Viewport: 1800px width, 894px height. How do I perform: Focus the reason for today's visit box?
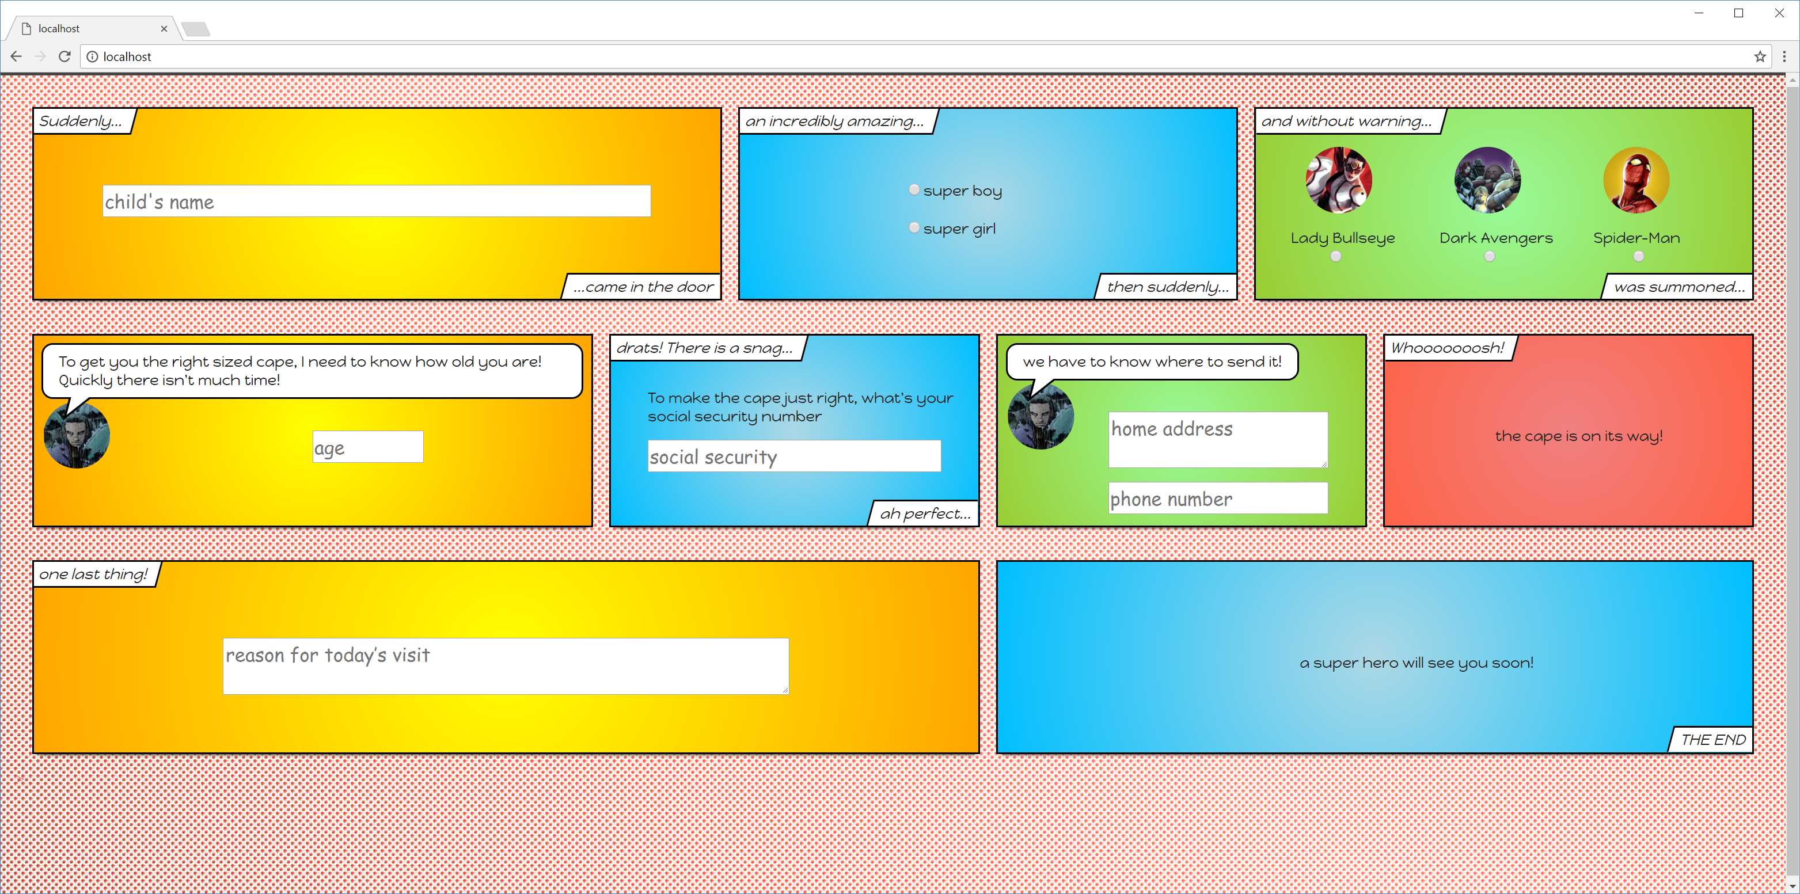coord(505,665)
